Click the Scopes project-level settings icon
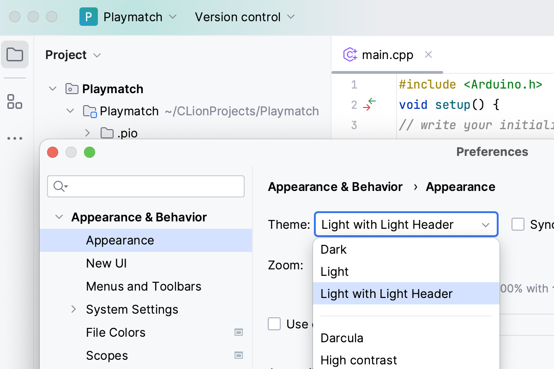 tap(239, 355)
